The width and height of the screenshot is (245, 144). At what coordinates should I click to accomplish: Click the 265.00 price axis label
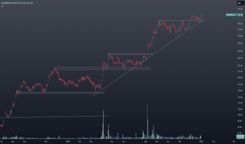240,58
